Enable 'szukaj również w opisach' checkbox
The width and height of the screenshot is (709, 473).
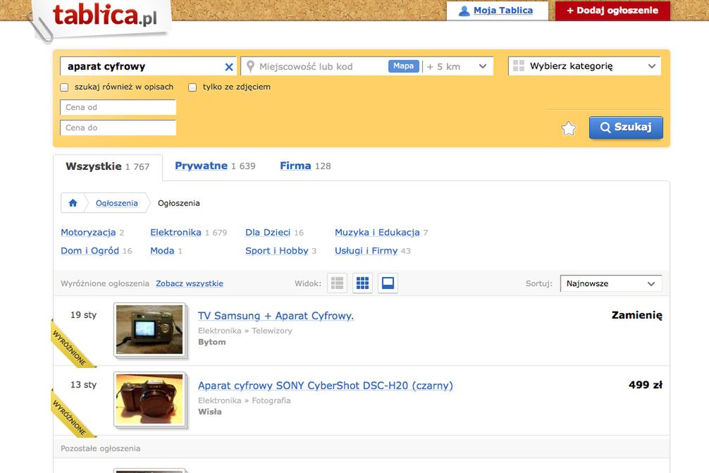(x=64, y=87)
